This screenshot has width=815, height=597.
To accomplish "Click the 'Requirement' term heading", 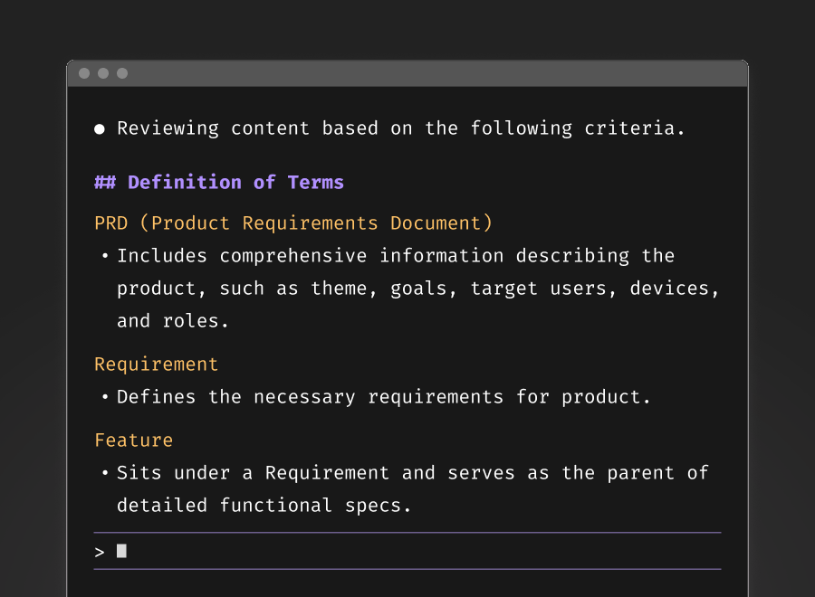I will [x=156, y=365].
